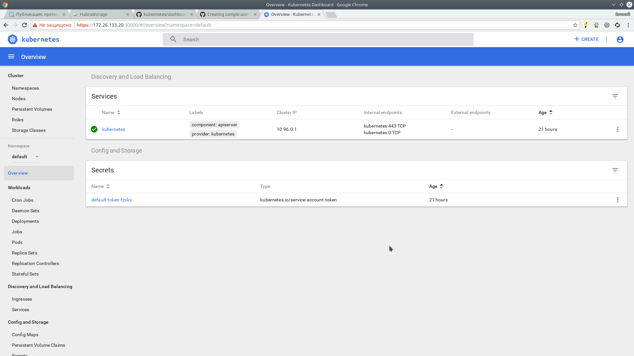The image size is (634, 356).
Task: Open the user account icon
Action: coord(620,40)
